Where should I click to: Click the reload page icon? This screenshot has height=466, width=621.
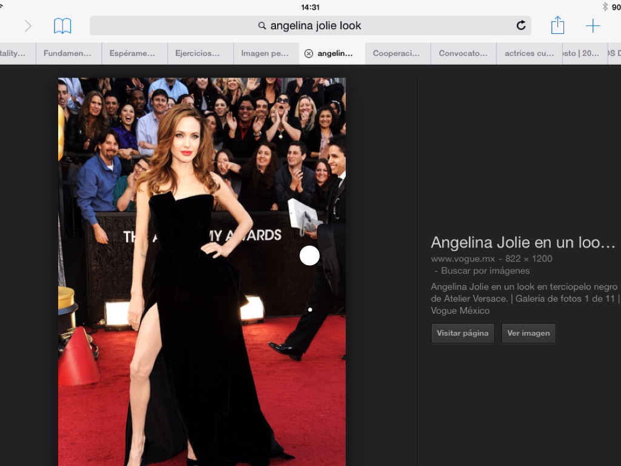[520, 25]
